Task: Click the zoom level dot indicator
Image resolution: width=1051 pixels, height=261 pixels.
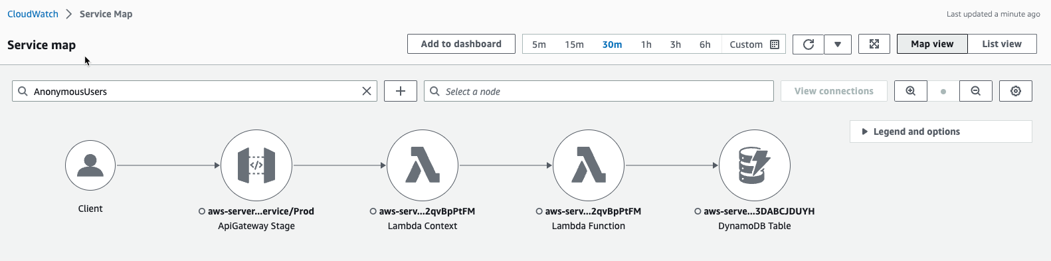Action: tap(943, 92)
